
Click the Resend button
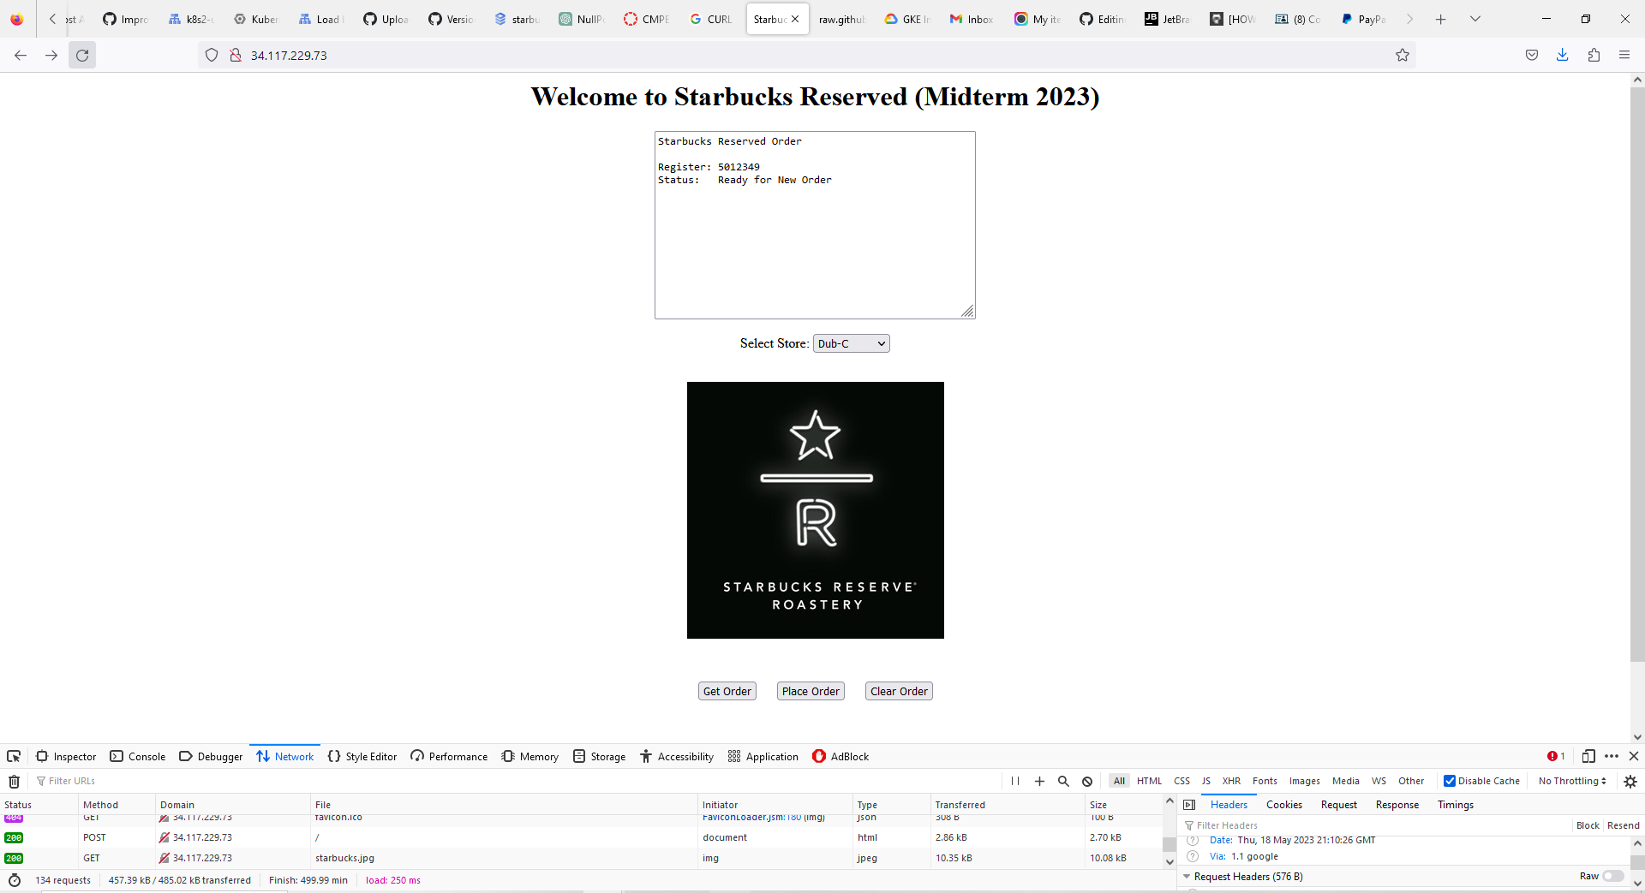tap(1624, 825)
